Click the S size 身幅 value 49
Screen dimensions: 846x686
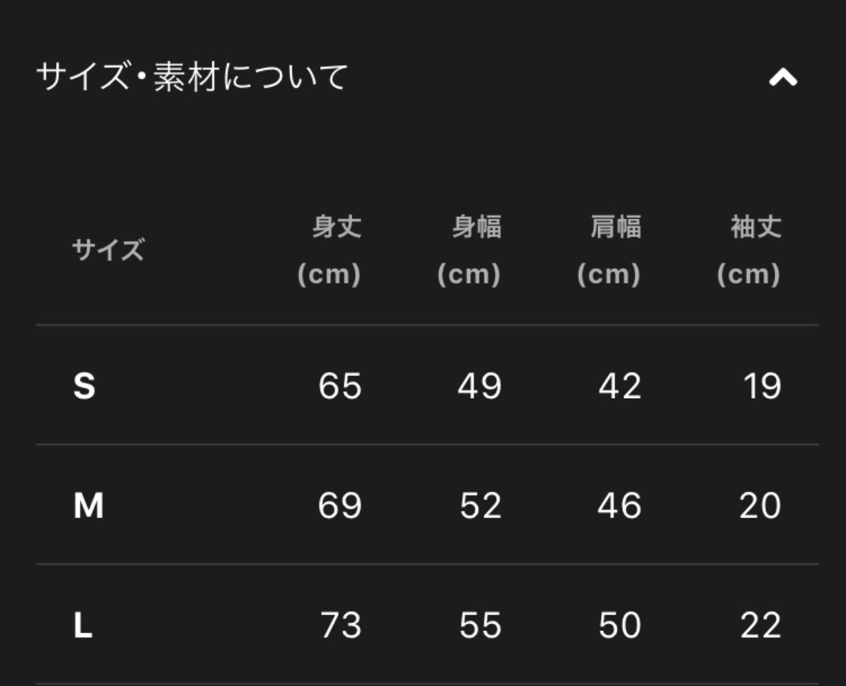(480, 386)
